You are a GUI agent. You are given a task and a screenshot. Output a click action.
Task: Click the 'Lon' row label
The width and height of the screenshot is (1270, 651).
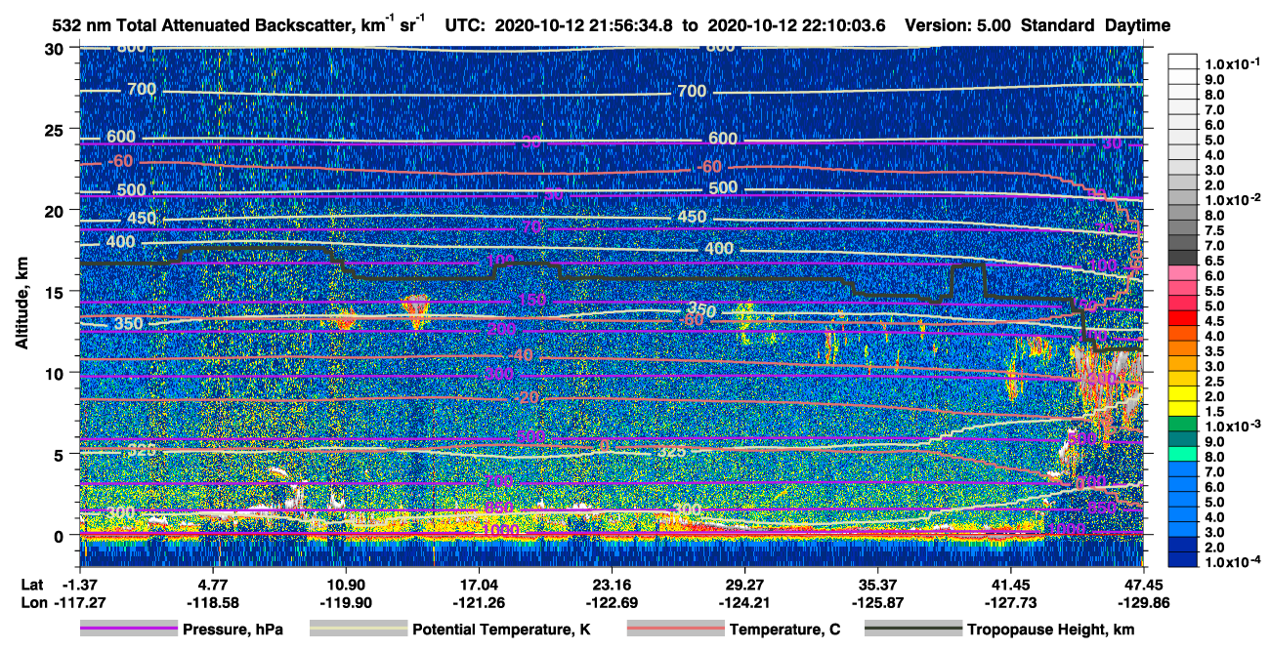(x=33, y=602)
